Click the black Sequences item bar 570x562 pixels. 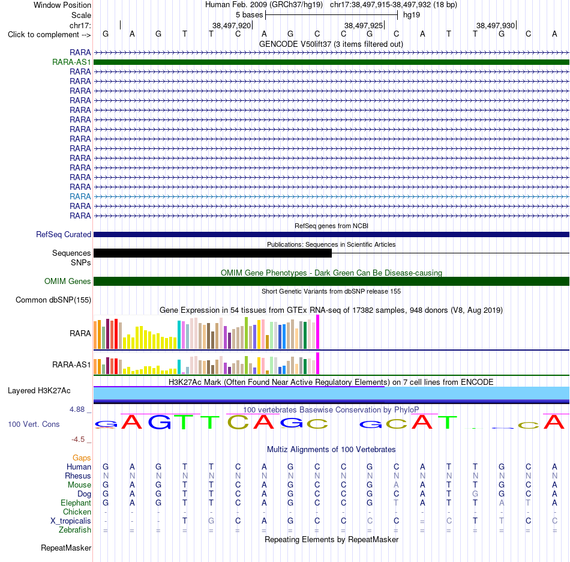pyautogui.click(x=212, y=253)
